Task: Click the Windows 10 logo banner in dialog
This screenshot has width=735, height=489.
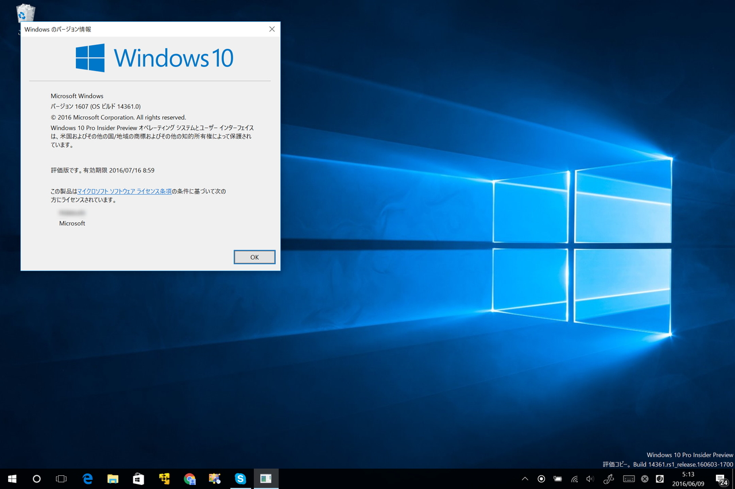Action: 154,58
